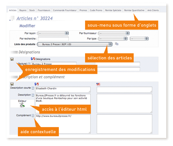Click the Articles n° 30224 heading
Viewport: 173px width, 146px height.
pos(35,18)
